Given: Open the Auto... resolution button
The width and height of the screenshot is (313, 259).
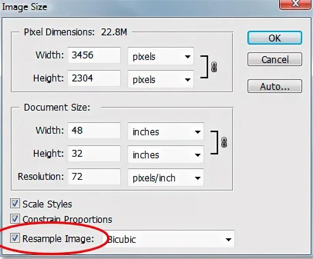Looking at the screenshot, I should (275, 86).
